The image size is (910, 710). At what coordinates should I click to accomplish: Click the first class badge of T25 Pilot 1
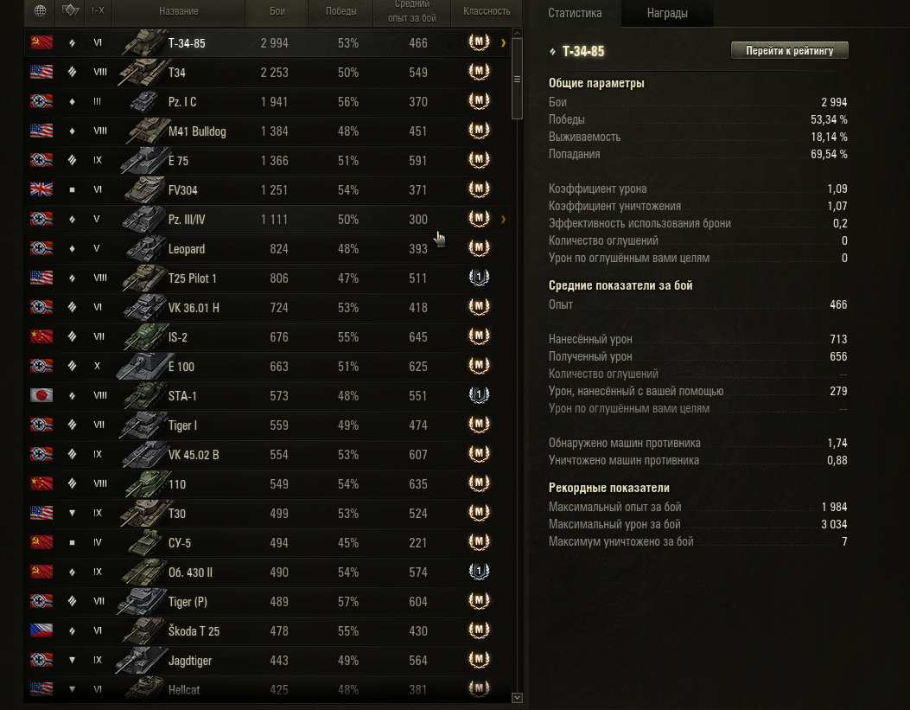pos(479,278)
